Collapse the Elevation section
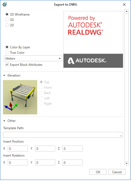This screenshot has height=181, width=131. pos(4,75)
